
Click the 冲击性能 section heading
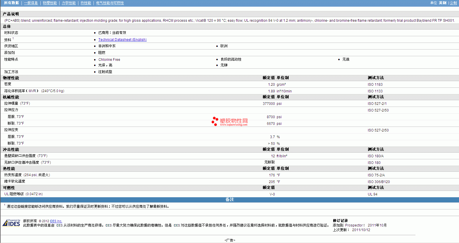pyautogui.click(x=11, y=149)
